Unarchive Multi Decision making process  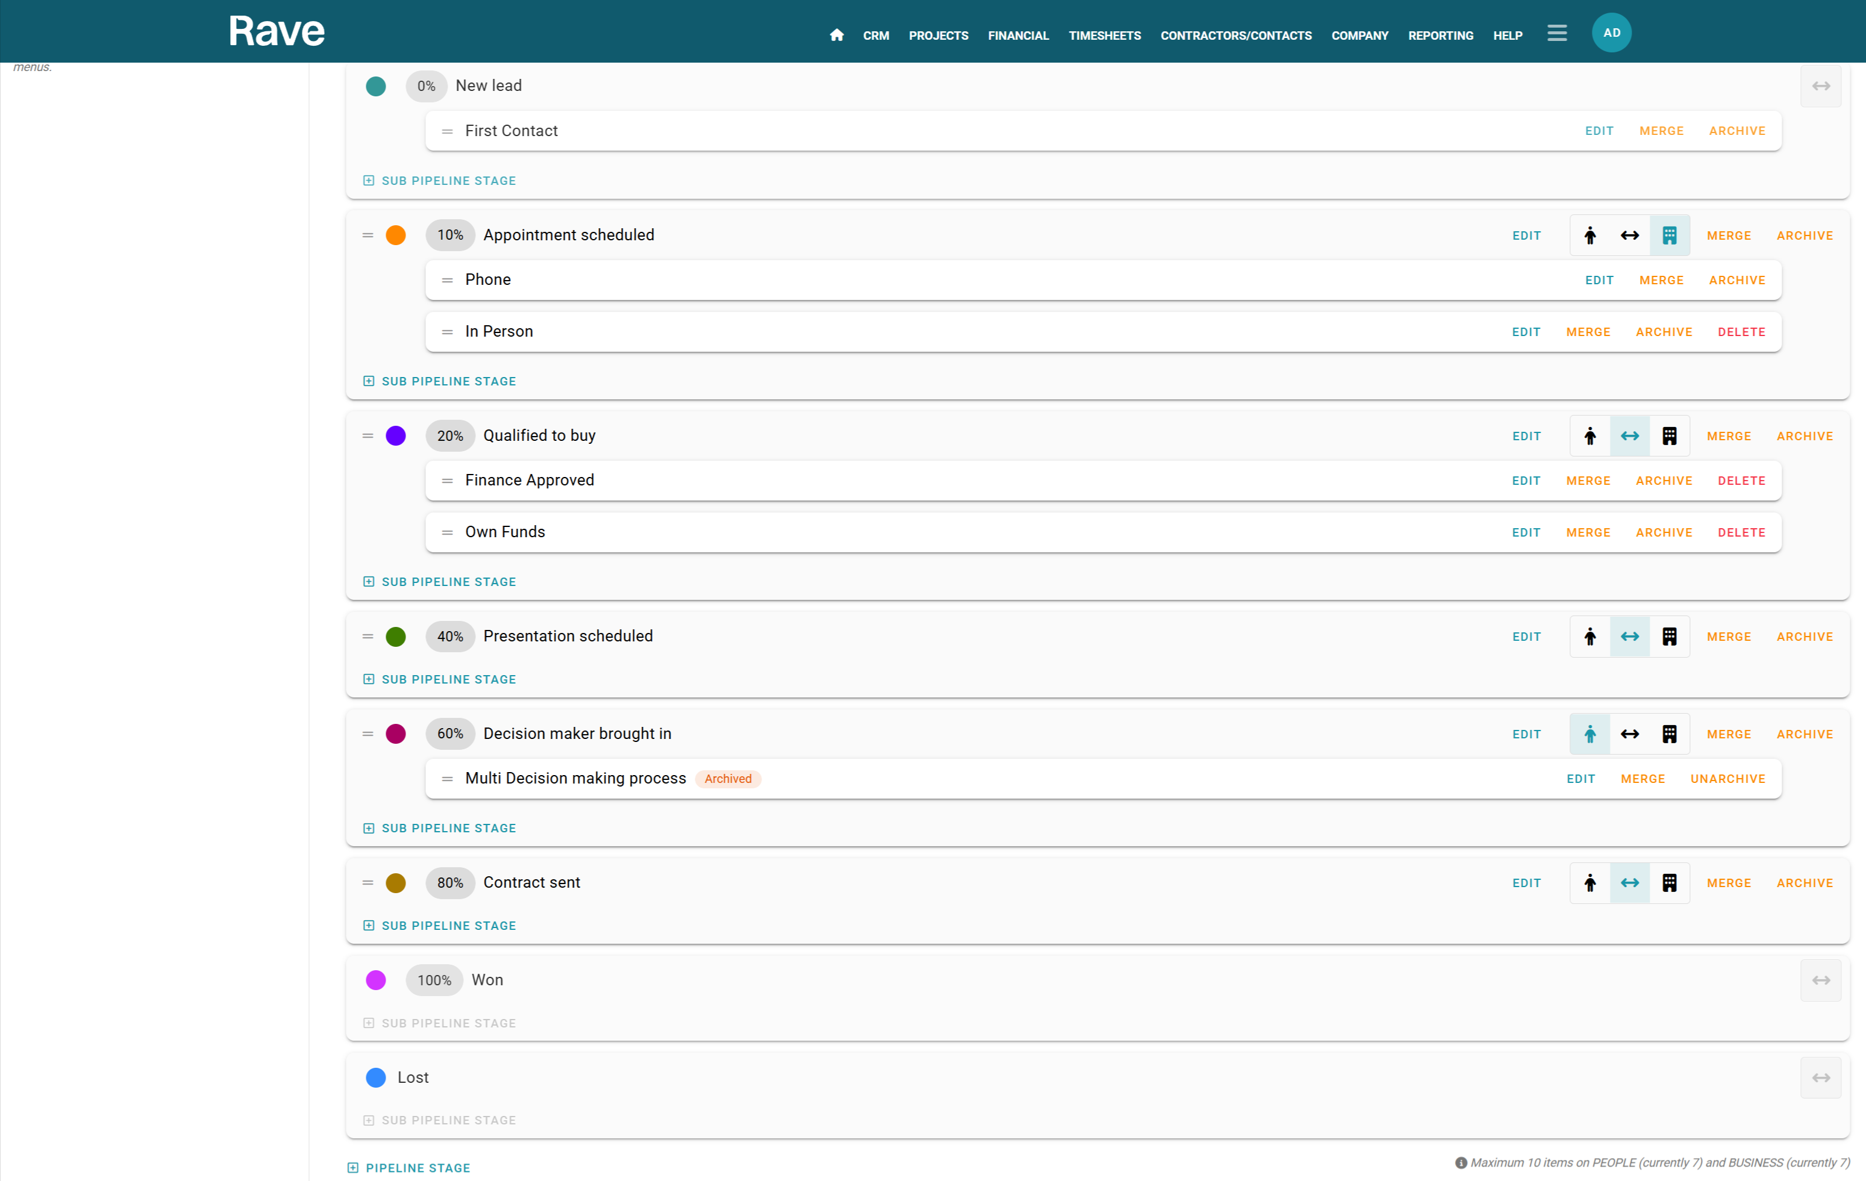1727,779
